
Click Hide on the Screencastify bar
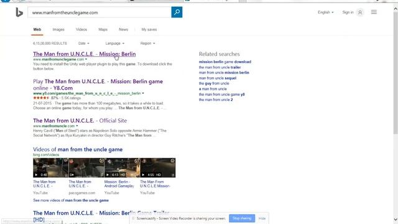coord(262,218)
